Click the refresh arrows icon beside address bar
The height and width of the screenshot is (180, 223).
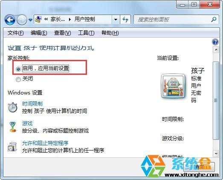125,19
